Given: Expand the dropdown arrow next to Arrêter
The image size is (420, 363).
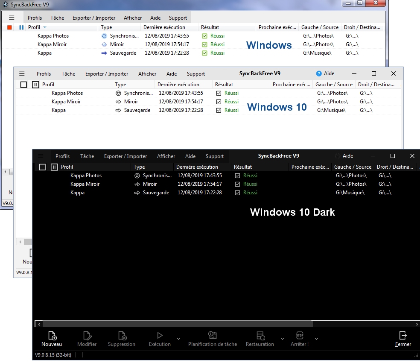Looking at the screenshot, I should click(x=316, y=339).
